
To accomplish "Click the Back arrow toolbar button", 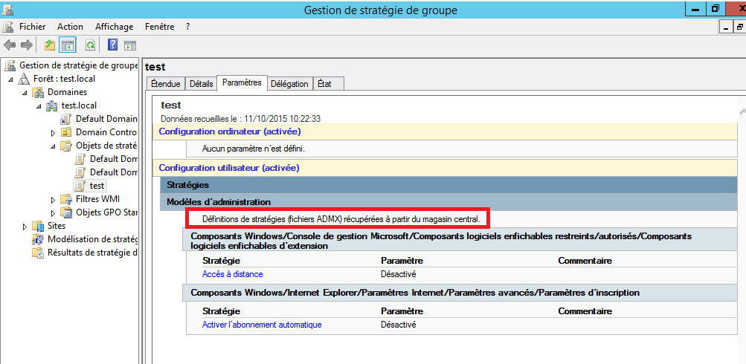I will pos(10,45).
